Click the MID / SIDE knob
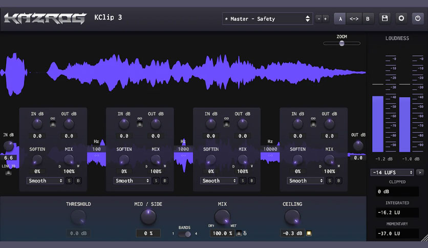 148,217
